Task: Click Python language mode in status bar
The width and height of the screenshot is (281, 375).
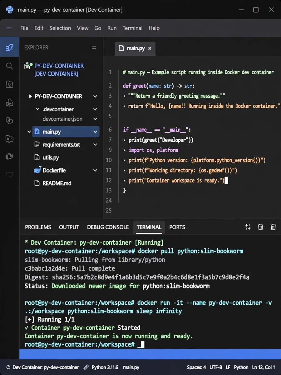Action: (x=241, y=367)
